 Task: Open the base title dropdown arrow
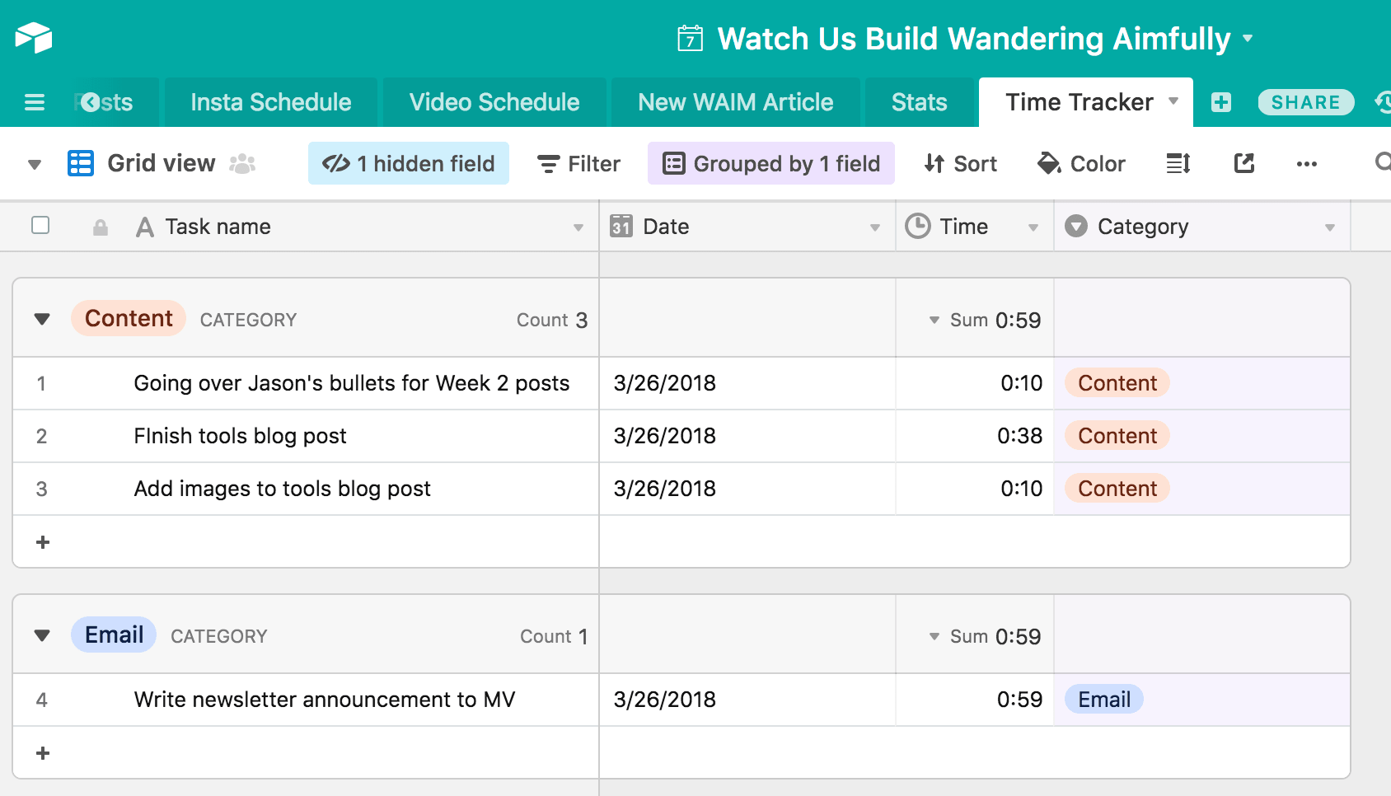[x=1248, y=38]
